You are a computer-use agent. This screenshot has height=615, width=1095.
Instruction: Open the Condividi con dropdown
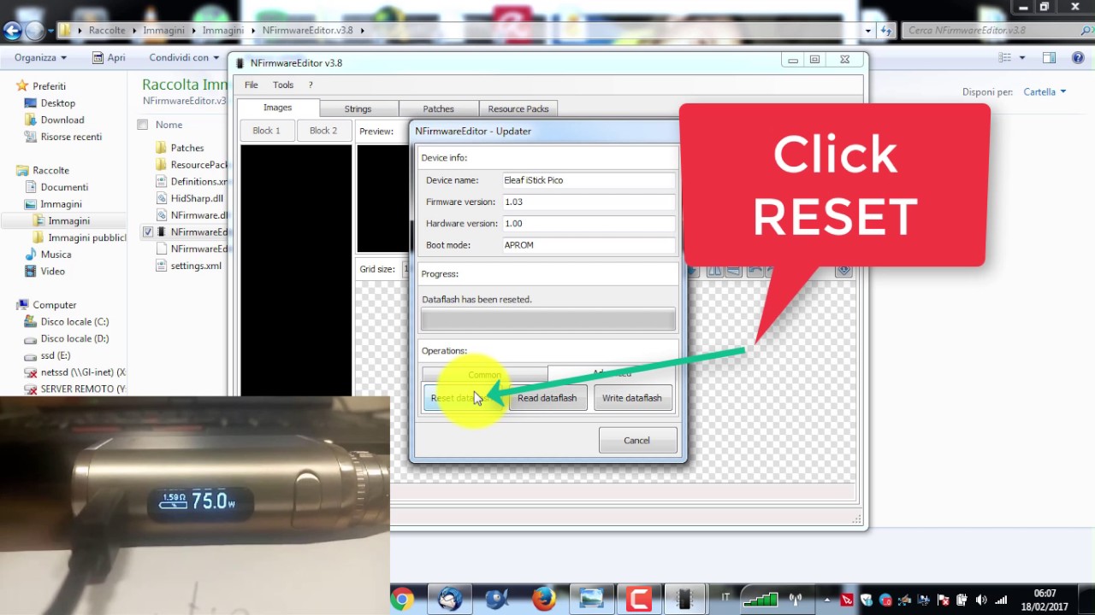pyautogui.click(x=184, y=57)
